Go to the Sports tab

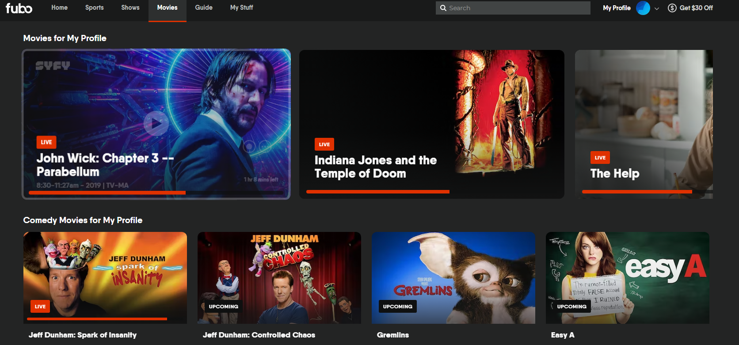[95, 8]
